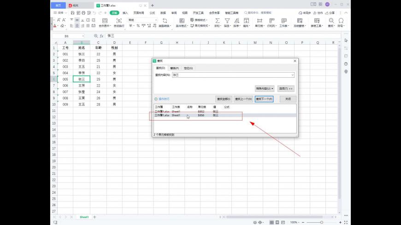Viewport: 401px width, 225px height.
Task: Toggle horizontal center alignment button
Action: point(77,26)
